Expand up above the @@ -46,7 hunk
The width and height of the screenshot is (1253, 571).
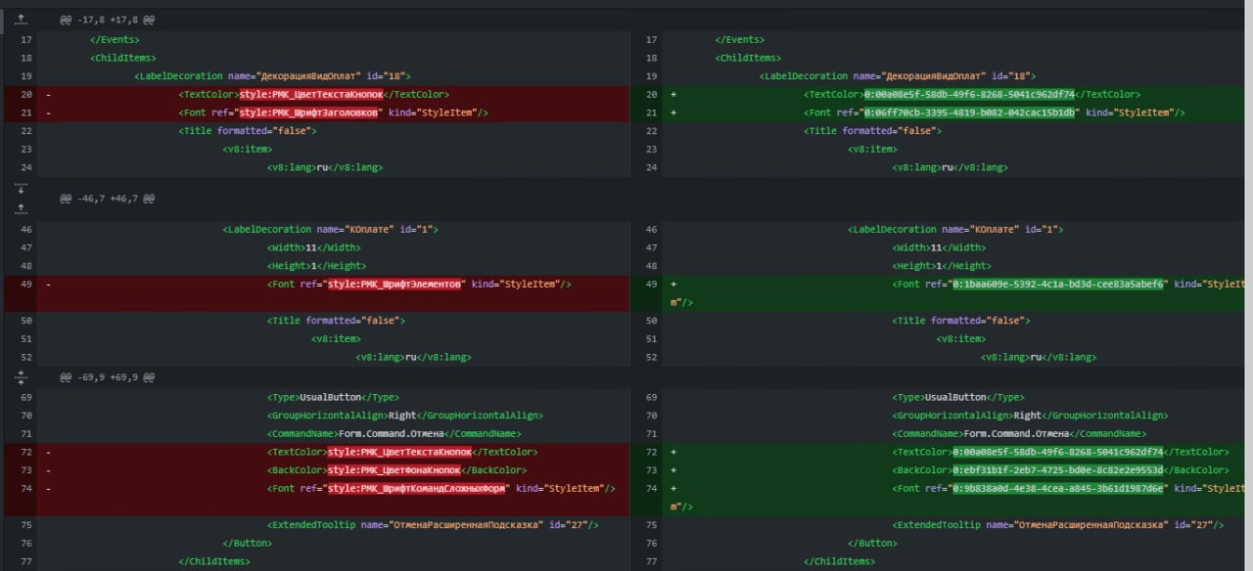pos(21,208)
